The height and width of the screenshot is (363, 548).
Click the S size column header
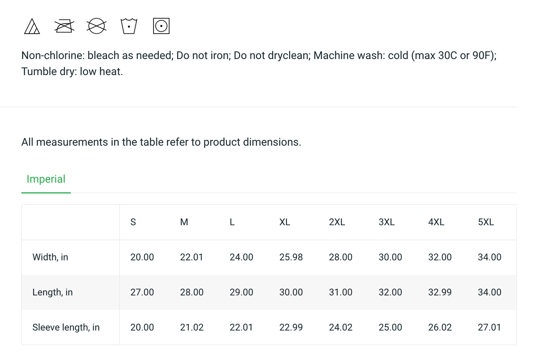133,222
